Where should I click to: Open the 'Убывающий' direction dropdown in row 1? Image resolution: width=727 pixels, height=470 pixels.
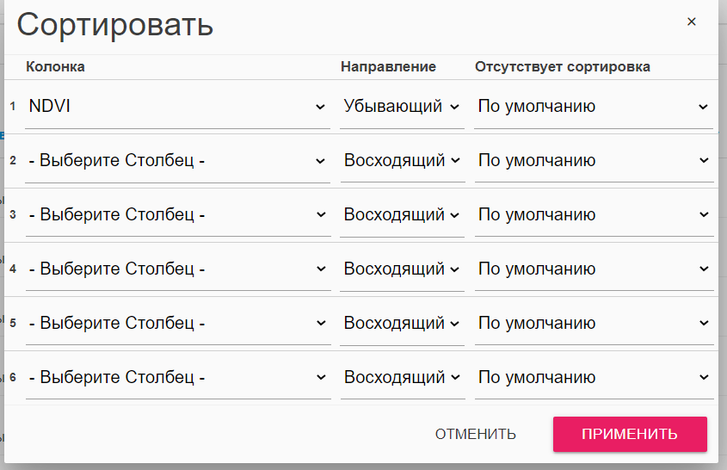click(x=402, y=107)
